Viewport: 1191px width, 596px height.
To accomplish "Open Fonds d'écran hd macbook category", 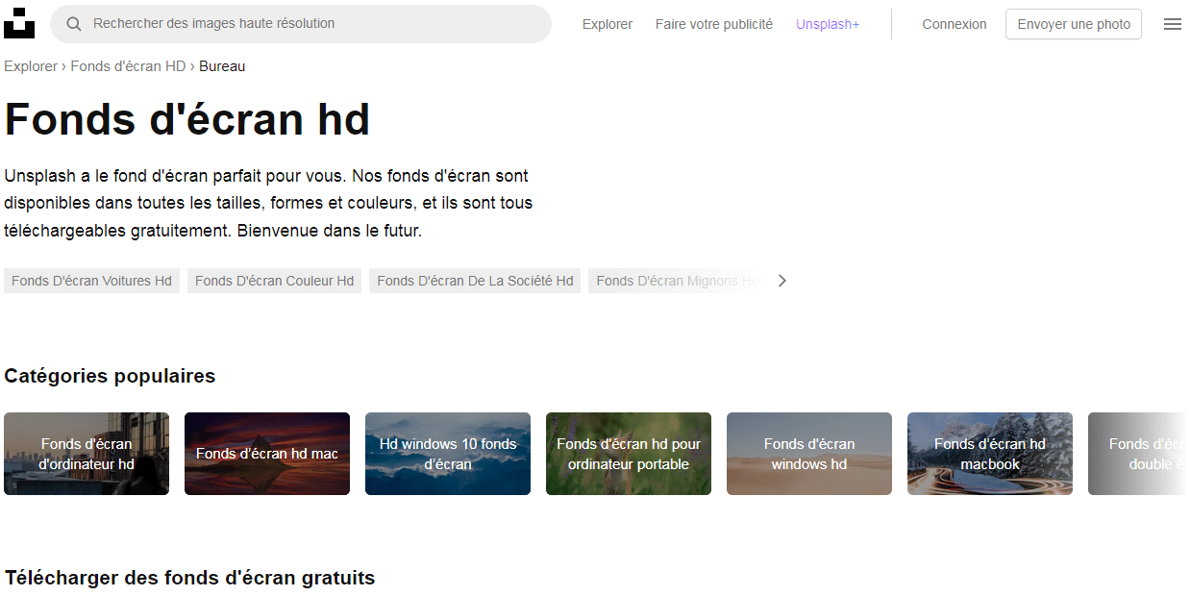I will [x=990, y=454].
